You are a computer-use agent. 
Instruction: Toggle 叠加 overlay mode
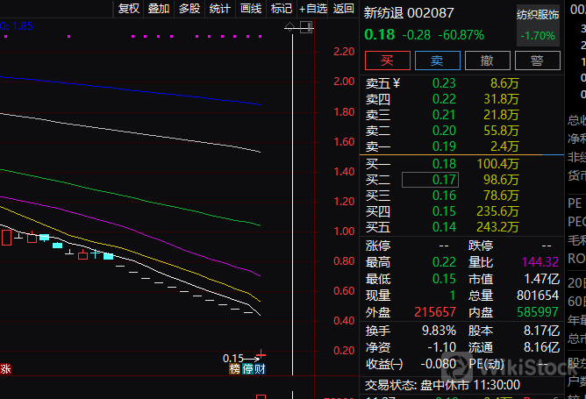tap(159, 9)
